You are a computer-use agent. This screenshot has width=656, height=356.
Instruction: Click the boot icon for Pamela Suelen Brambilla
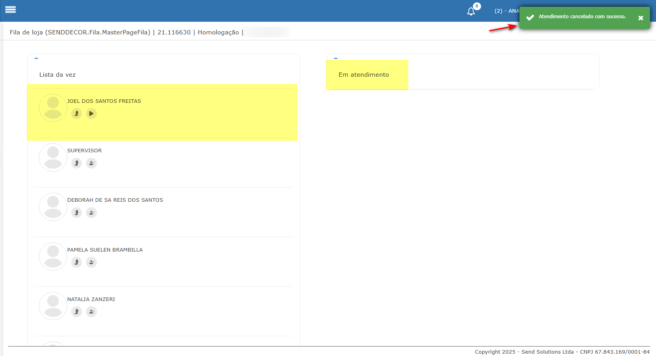[76, 262]
